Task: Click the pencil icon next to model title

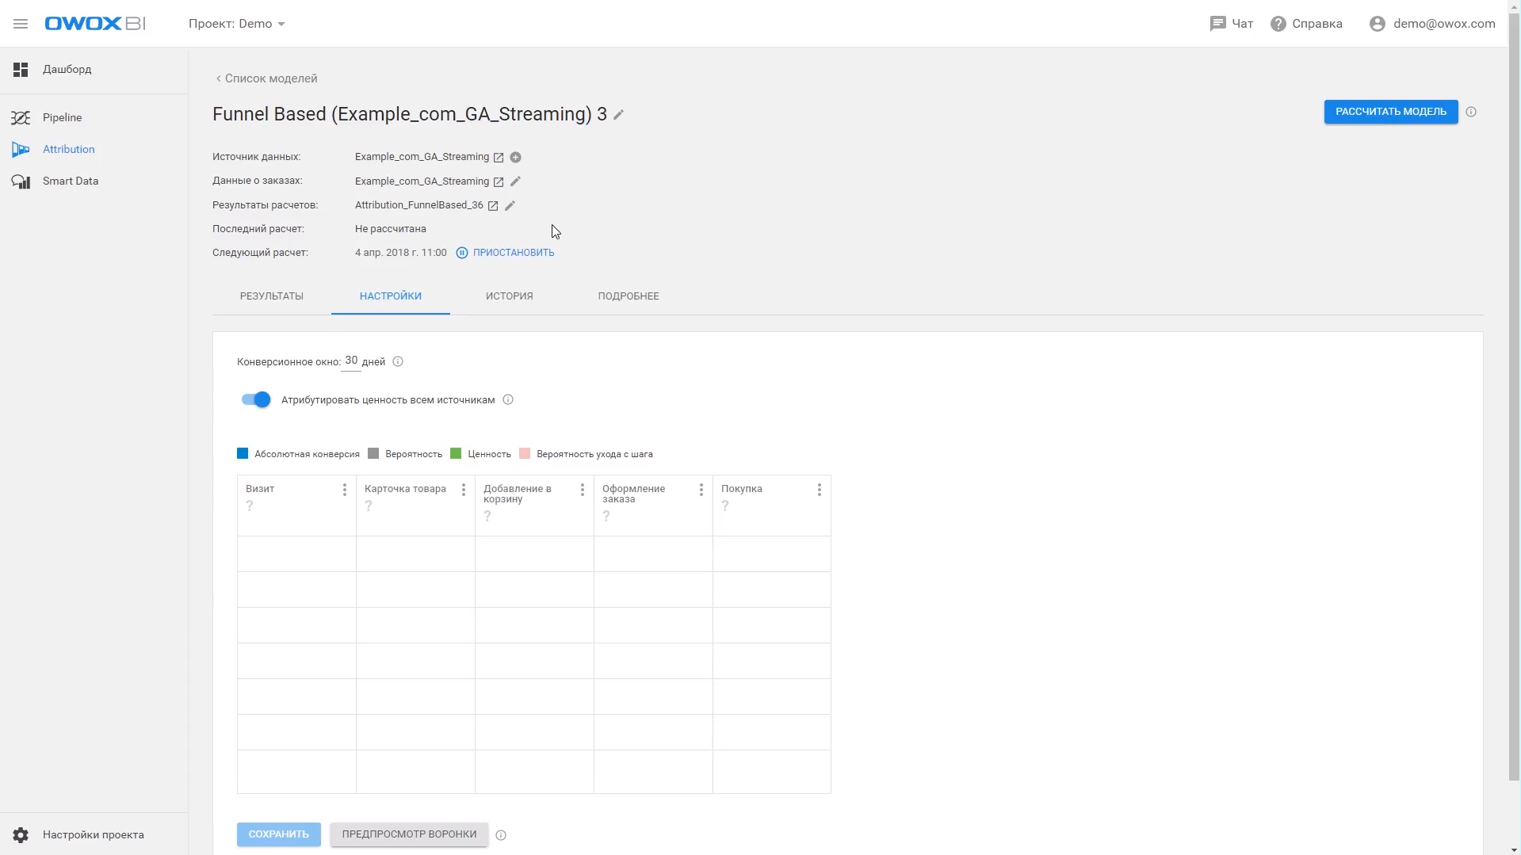Action: pyautogui.click(x=619, y=115)
